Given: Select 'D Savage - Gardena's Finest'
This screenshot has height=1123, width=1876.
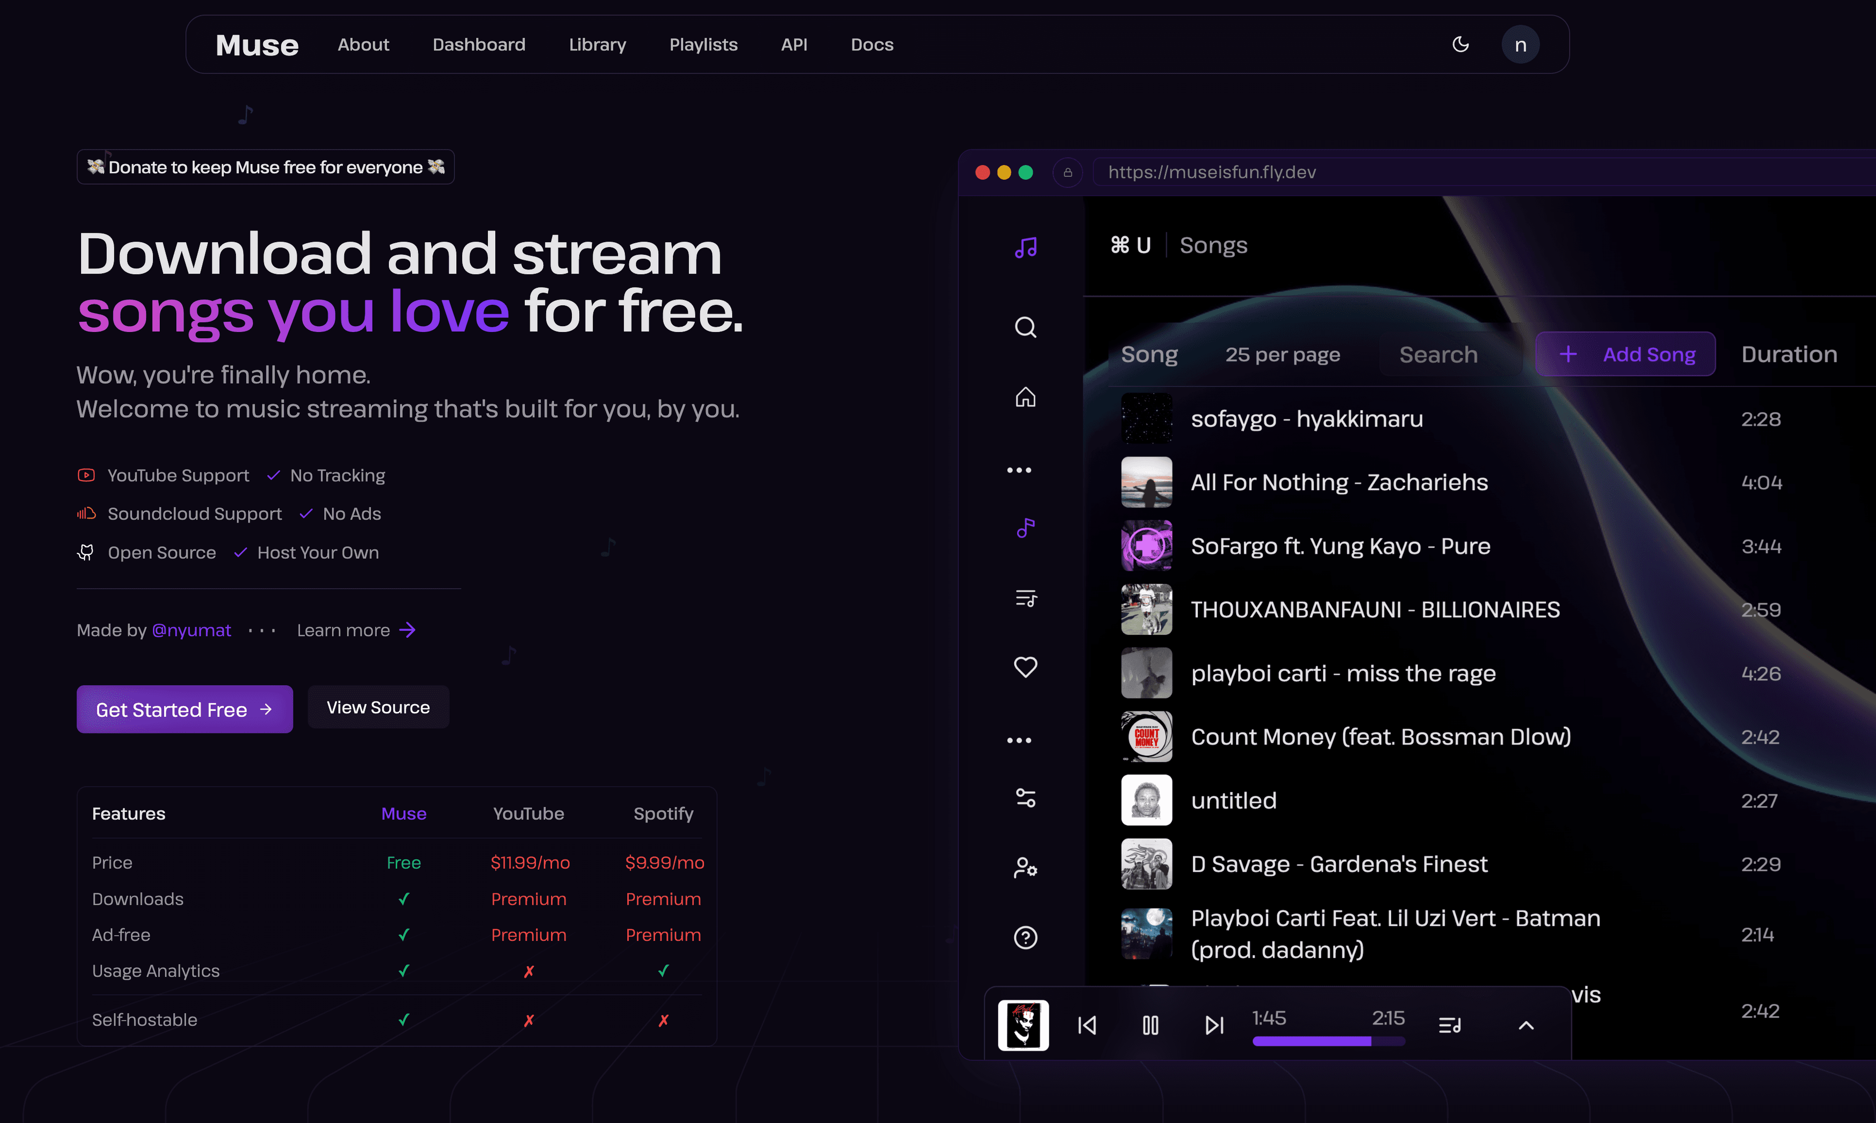Looking at the screenshot, I should 1339,863.
